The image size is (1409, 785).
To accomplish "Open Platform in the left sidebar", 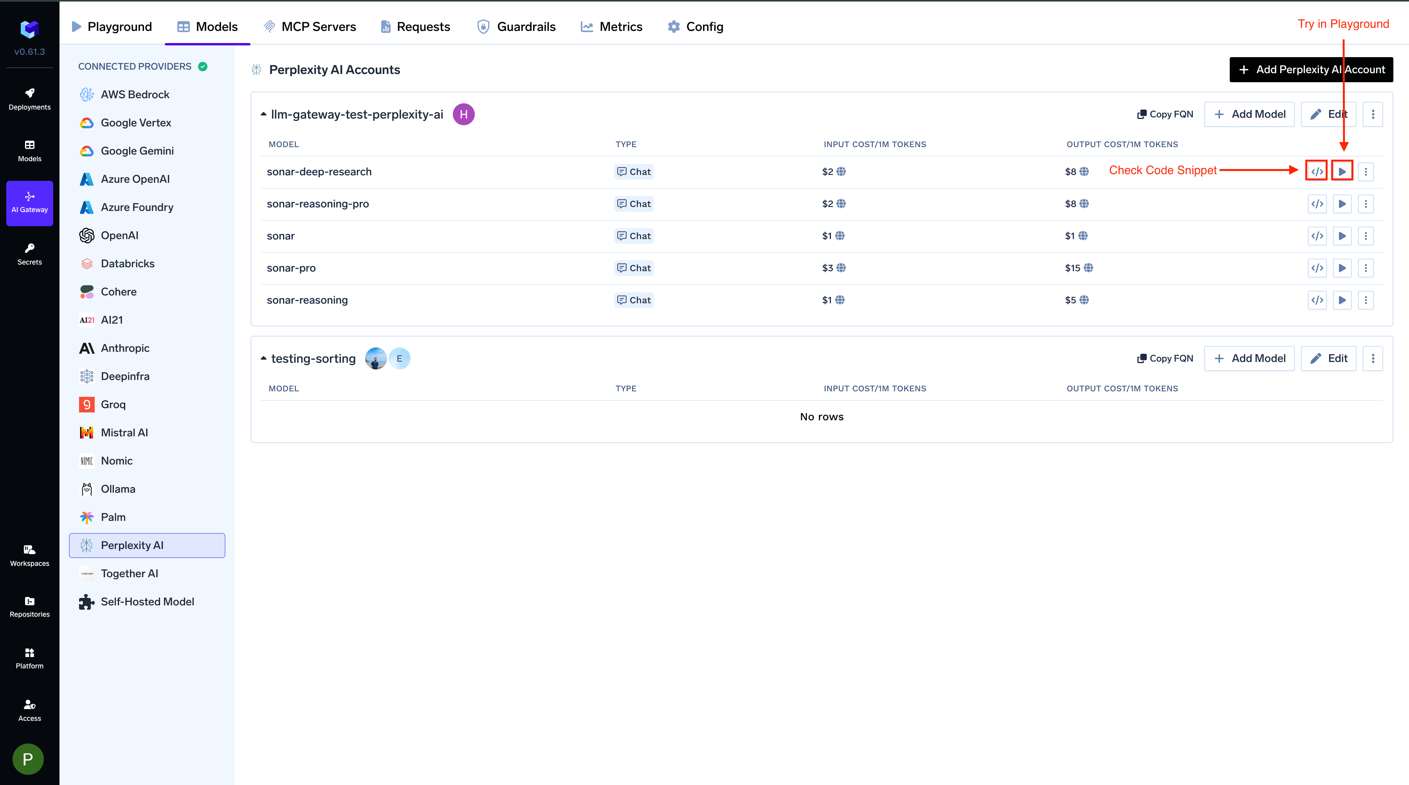I will (x=29, y=658).
